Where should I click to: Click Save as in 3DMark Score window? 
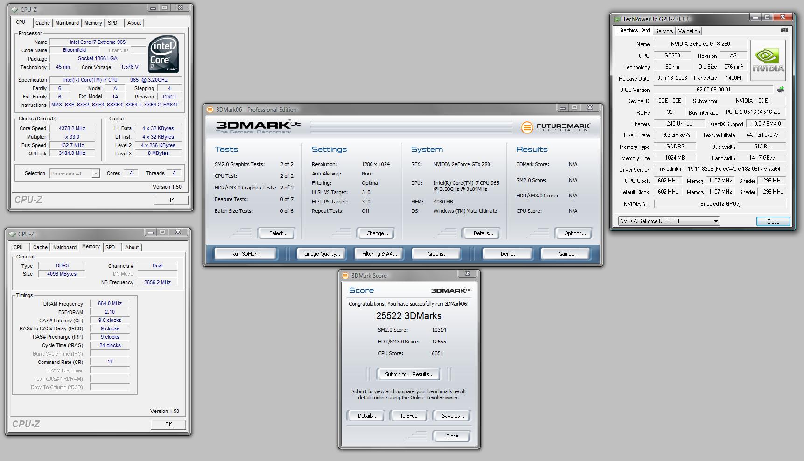pyautogui.click(x=453, y=416)
